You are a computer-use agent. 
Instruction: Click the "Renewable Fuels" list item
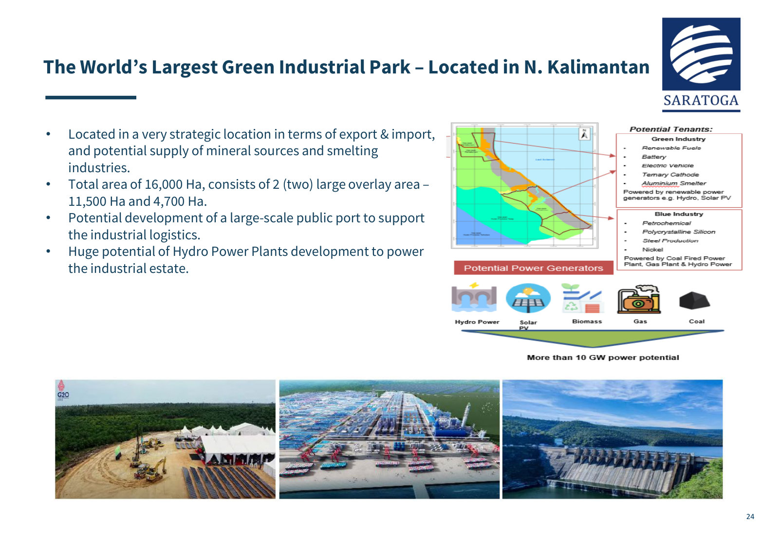point(671,148)
